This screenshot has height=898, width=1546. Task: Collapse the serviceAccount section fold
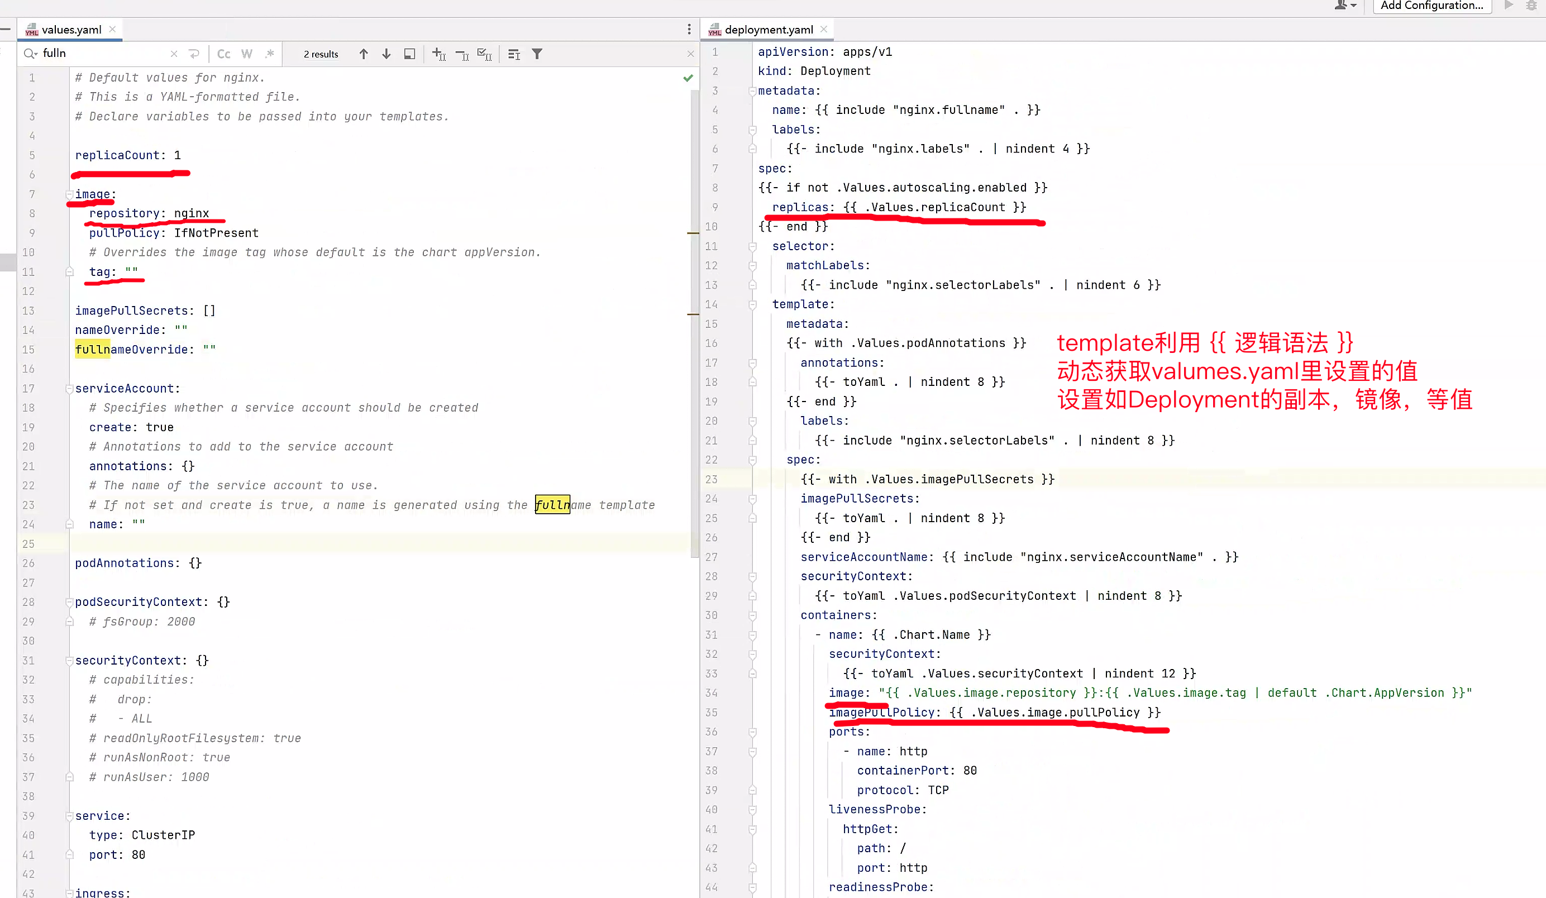click(x=69, y=389)
